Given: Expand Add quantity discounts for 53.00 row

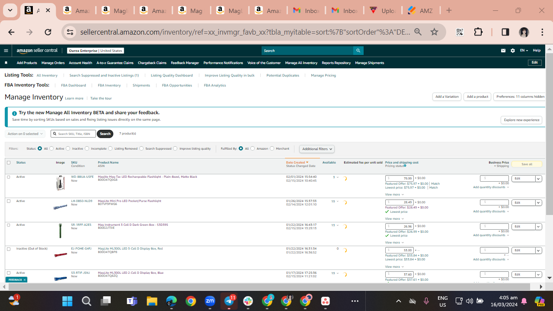Looking at the screenshot, I should pyautogui.click(x=491, y=259).
